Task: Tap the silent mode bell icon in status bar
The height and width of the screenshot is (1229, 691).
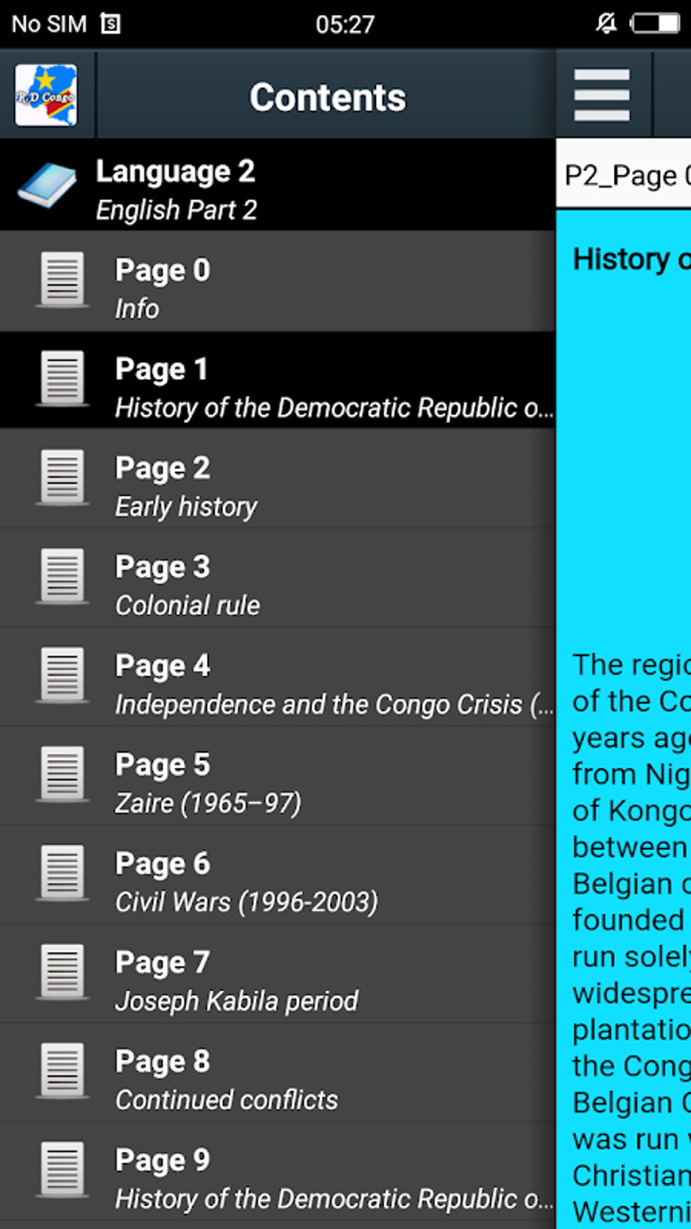Action: coord(606,24)
